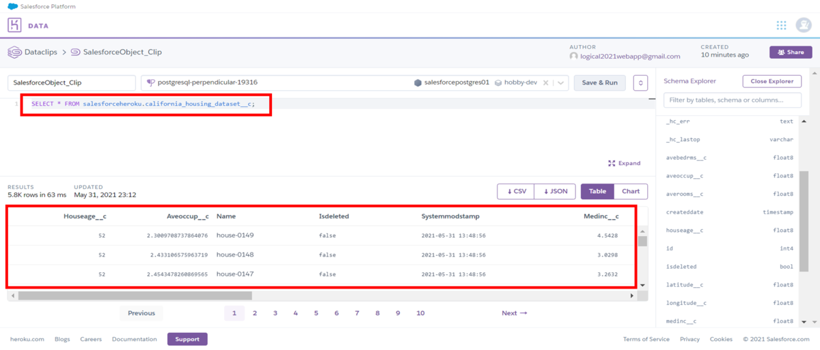Open the Privacy footer link
This screenshot has height=350, width=820.
pos(689,339)
